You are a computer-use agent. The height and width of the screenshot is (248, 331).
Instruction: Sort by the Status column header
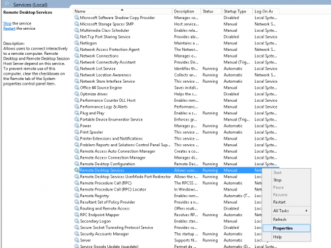211,11
